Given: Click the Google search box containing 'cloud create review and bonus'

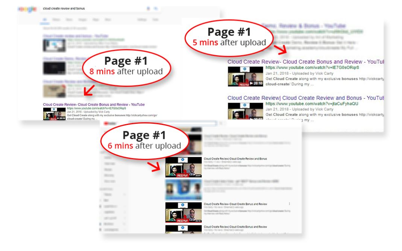Looking at the screenshot, I should coord(100,9).
